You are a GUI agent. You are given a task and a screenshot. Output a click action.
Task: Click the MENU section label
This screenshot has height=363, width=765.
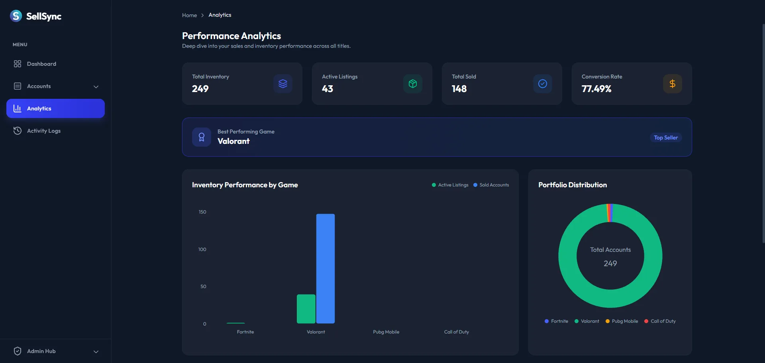point(20,45)
